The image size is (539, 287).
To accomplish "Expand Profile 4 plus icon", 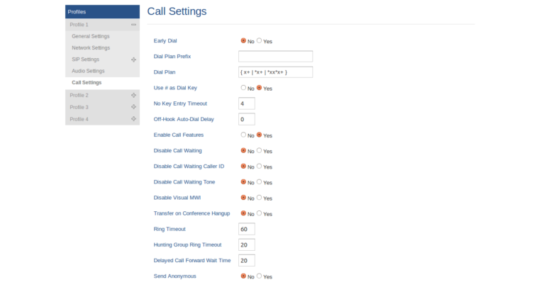I will click(x=133, y=119).
